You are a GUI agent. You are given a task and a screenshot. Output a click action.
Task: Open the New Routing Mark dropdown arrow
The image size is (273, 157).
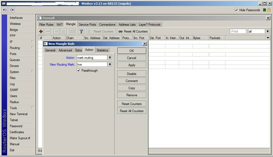pyautogui.click(x=110, y=65)
